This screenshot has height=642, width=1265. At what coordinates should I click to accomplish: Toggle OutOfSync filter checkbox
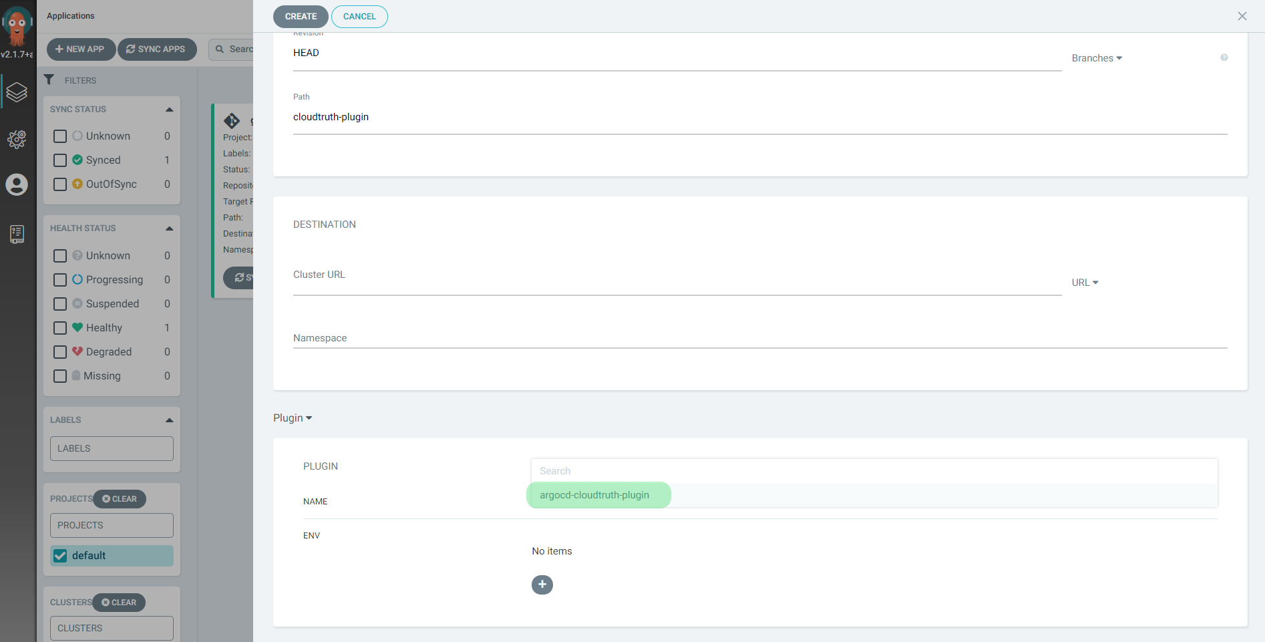pos(60,184)
